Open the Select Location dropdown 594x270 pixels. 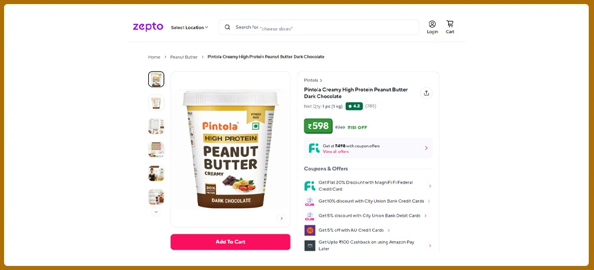(x=189, y=27)
